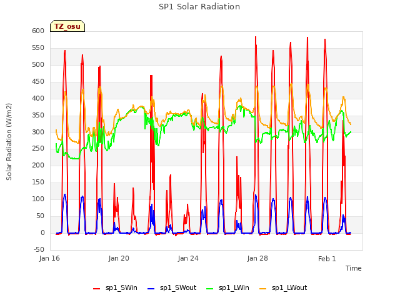
Task: Click the Feb 1 x-axis label
Action: pos(327,259)
